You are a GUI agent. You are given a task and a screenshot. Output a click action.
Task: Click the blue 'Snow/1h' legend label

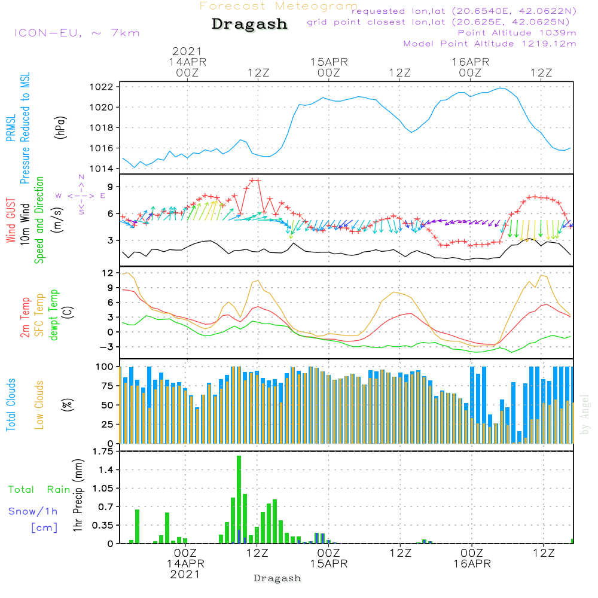coord(33,511)
